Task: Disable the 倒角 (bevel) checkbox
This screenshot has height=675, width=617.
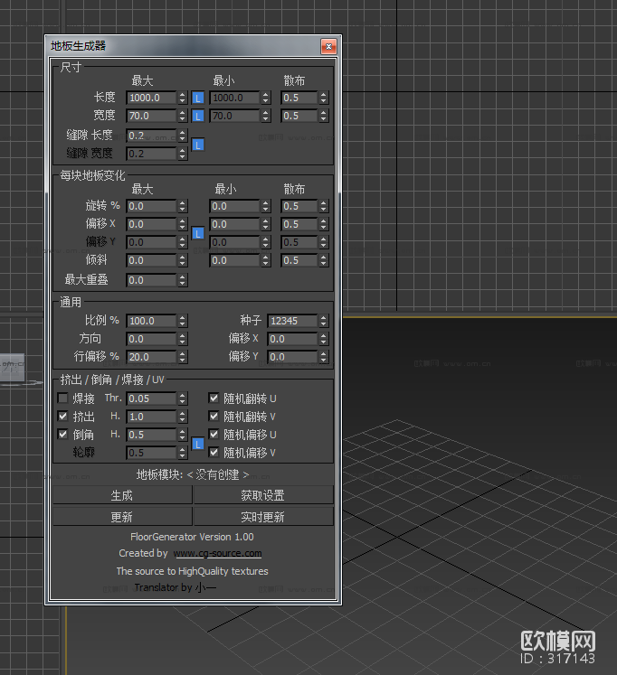Action: tap(62, 435)
